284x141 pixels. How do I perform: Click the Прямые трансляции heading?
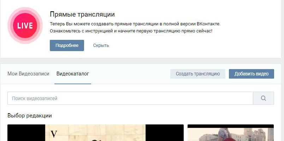[82, 14]
